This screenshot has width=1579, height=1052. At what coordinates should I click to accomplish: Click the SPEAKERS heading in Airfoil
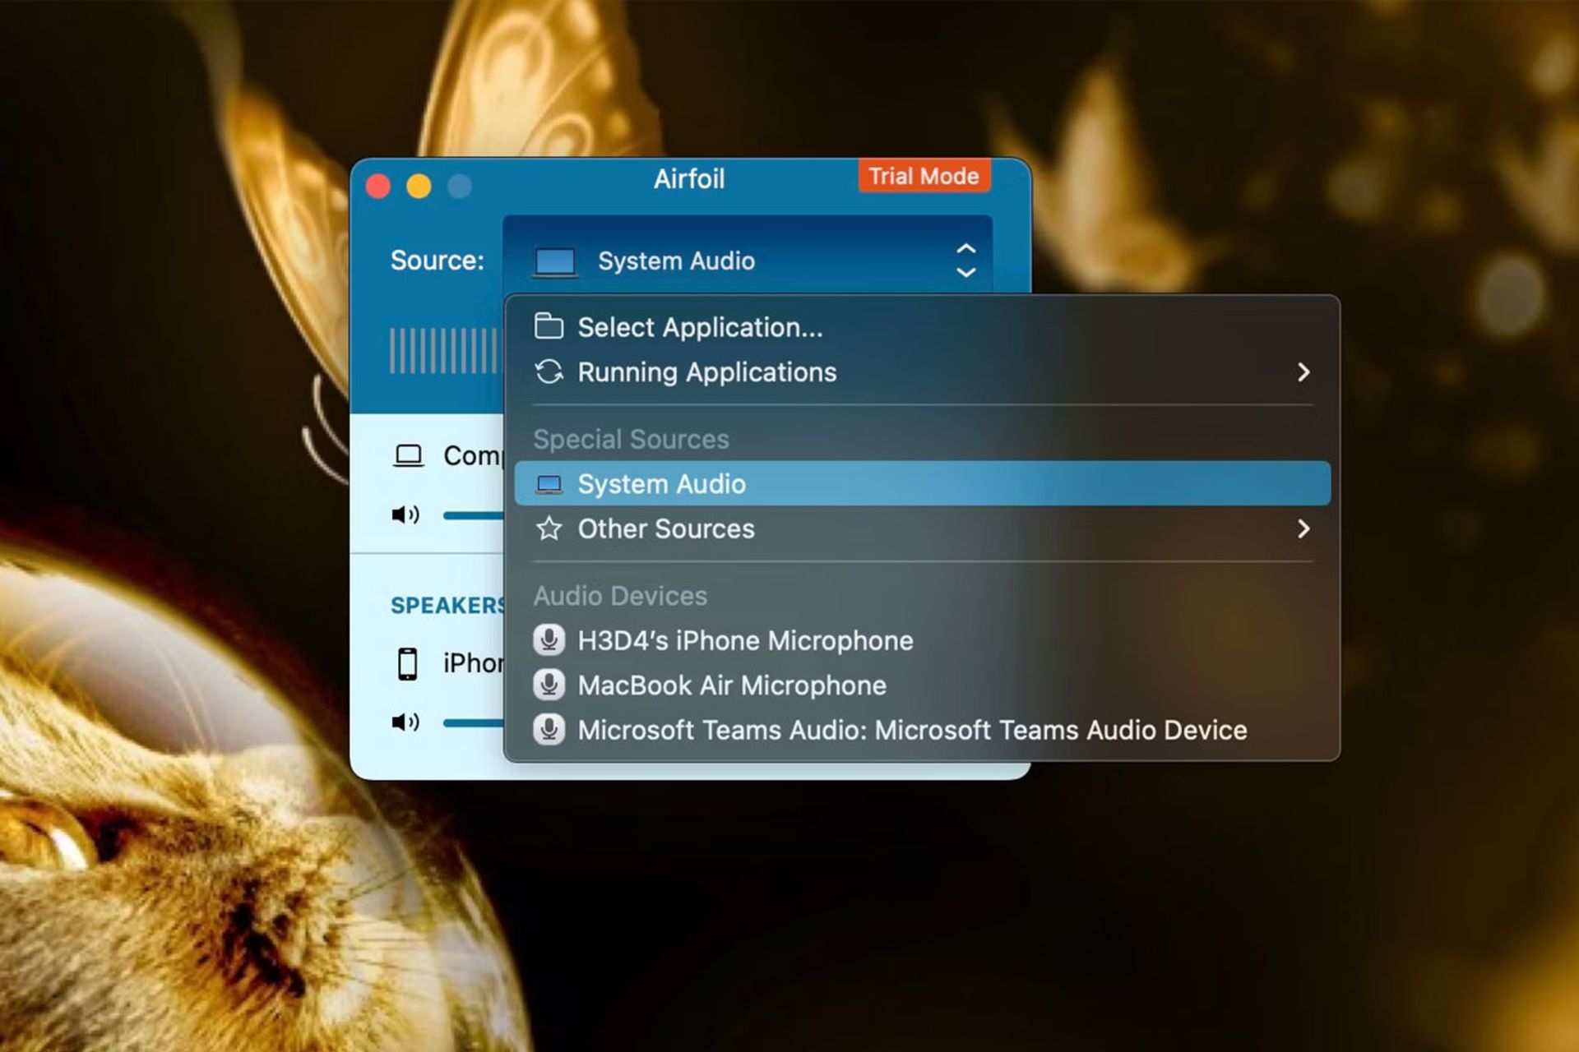[447, 606]
